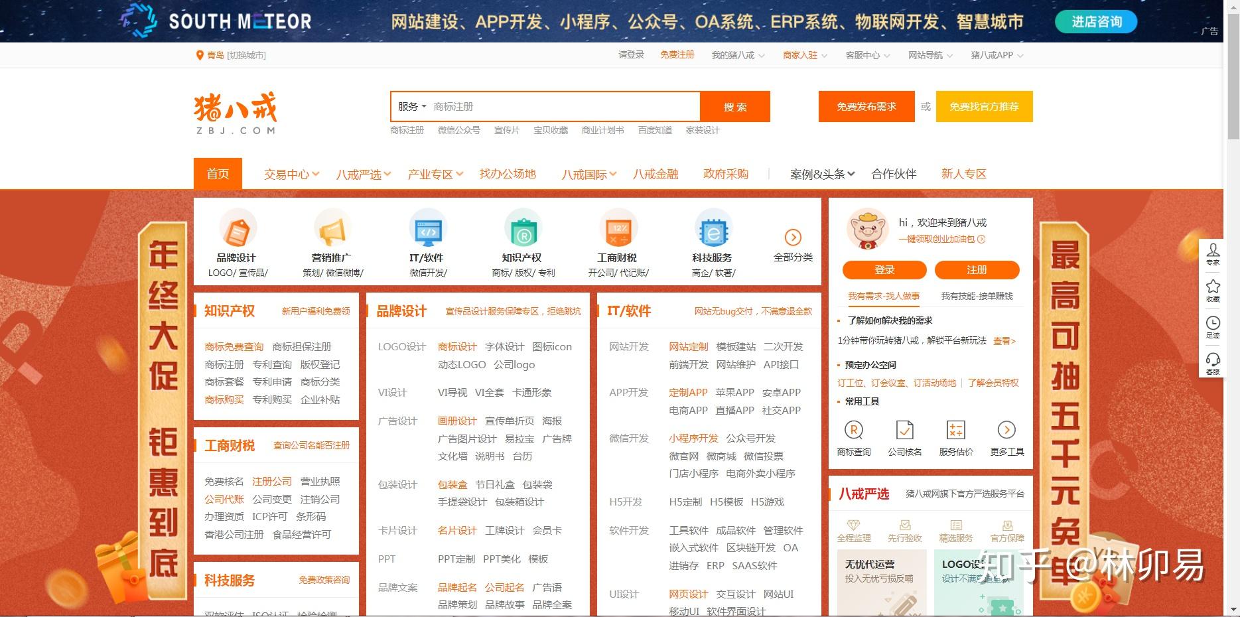This screenshot has height=617, width=1240.
Task: Open the 工商财税 category icon
Action: tap(618, 229)
